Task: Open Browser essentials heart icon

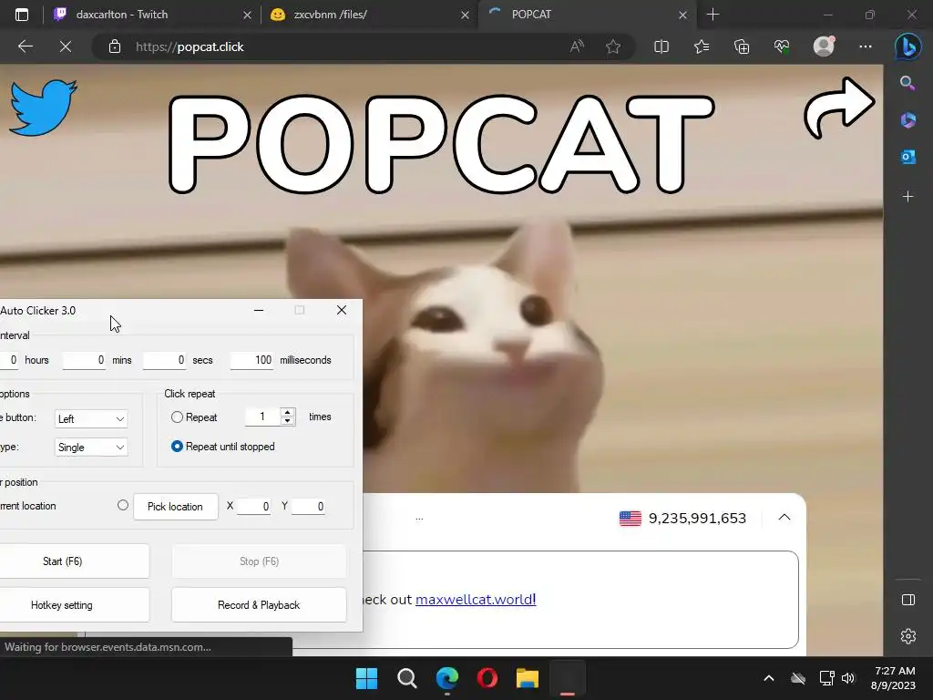Action: 782,46
